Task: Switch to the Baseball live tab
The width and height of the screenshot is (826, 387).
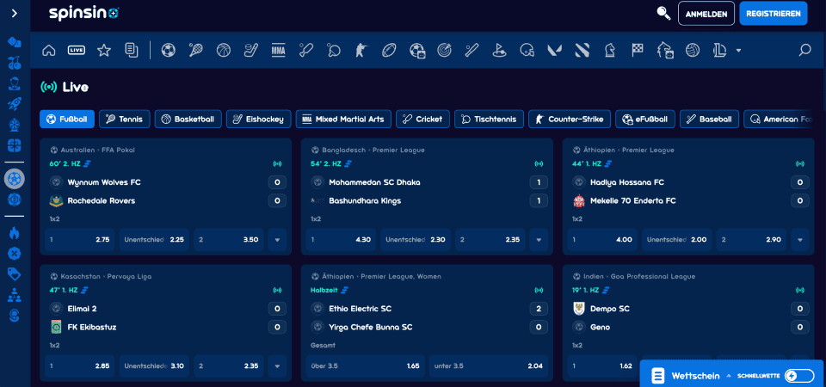Action: coord(710,119)
